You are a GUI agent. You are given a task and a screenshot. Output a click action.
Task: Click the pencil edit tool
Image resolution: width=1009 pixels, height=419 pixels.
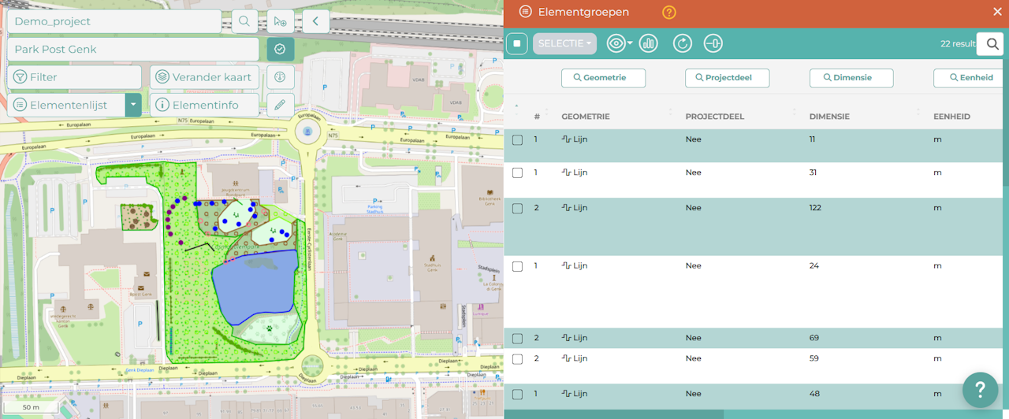[x=280, y=105]
